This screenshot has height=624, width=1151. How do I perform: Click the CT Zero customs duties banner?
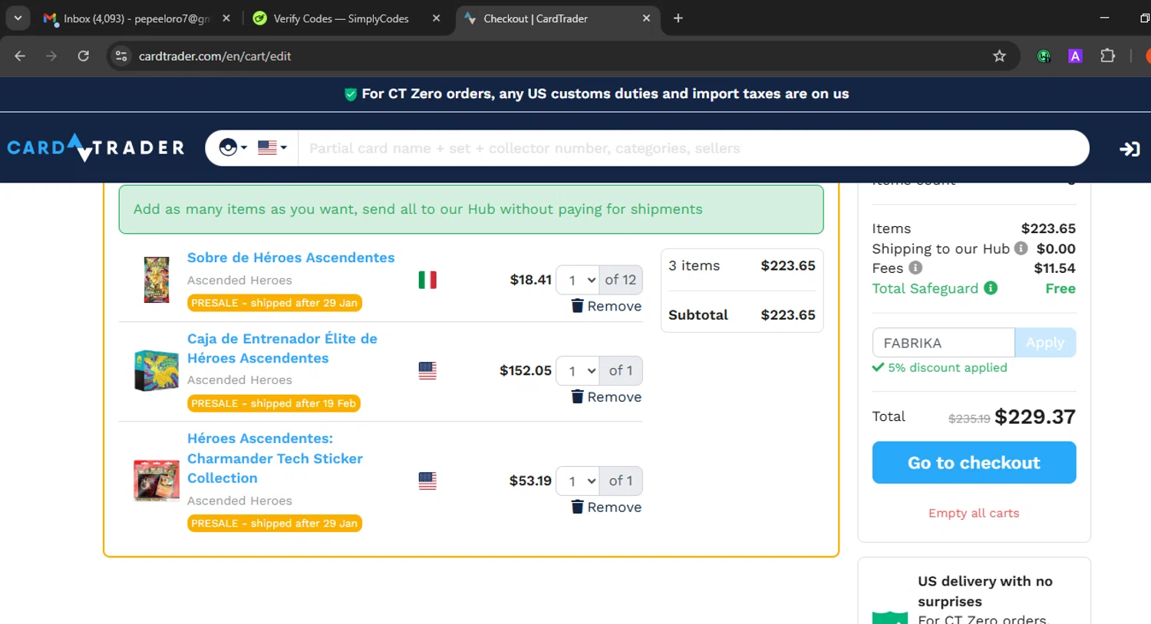[596, 94]
